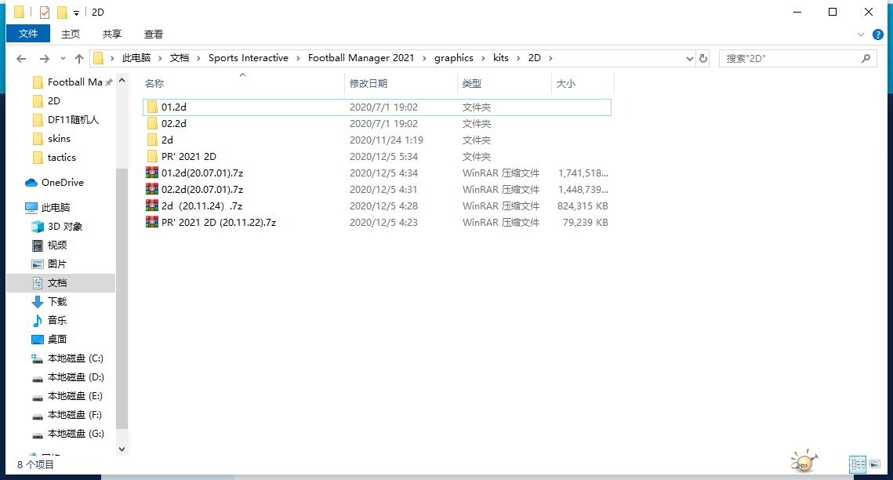
Task: Refresh the current folder view
Action: click(703, 59)
